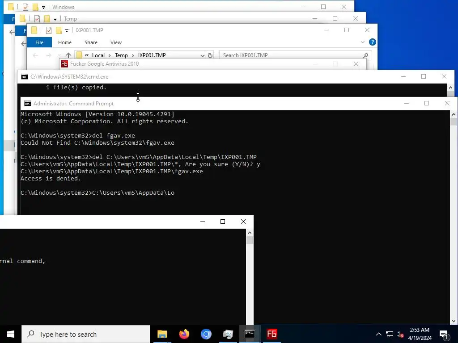458x343 pixels.
Task: Click the FG icon in antivirus title bar
Action: tap(64, 64)
